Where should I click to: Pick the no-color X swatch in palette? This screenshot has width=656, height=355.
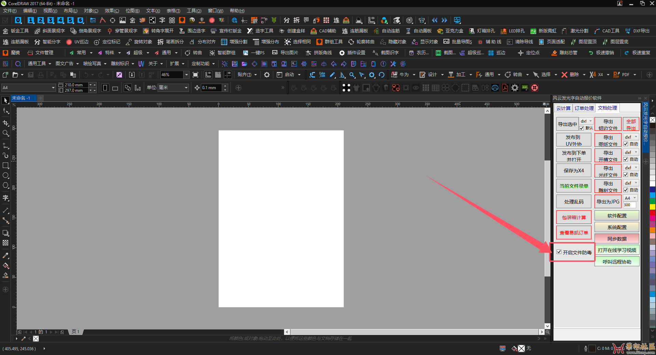(x=653, y=120)
